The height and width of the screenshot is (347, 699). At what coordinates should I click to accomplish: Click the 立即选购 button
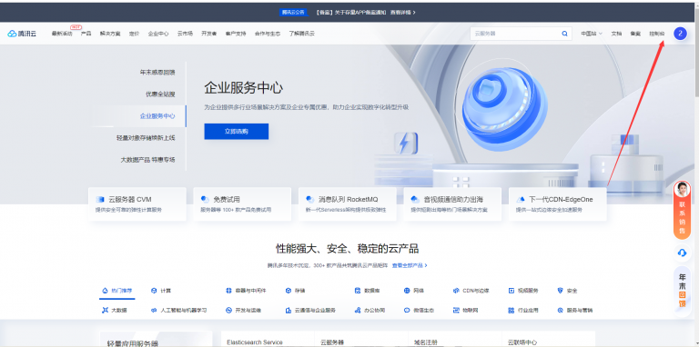point(237,132)
